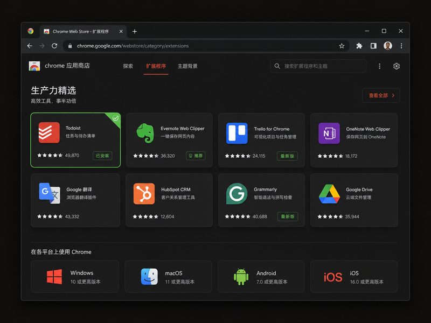Click 查看全部 button
431x323 pixels.
[x=381, y=95]
